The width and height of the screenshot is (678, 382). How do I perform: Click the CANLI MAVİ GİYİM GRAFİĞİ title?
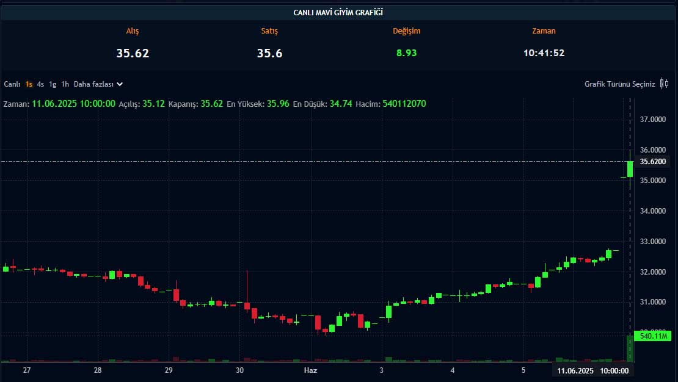tap(338, 13)
